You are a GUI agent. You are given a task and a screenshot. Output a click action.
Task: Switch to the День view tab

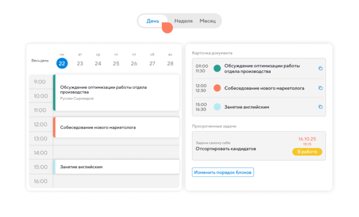(x=153, y=21)
